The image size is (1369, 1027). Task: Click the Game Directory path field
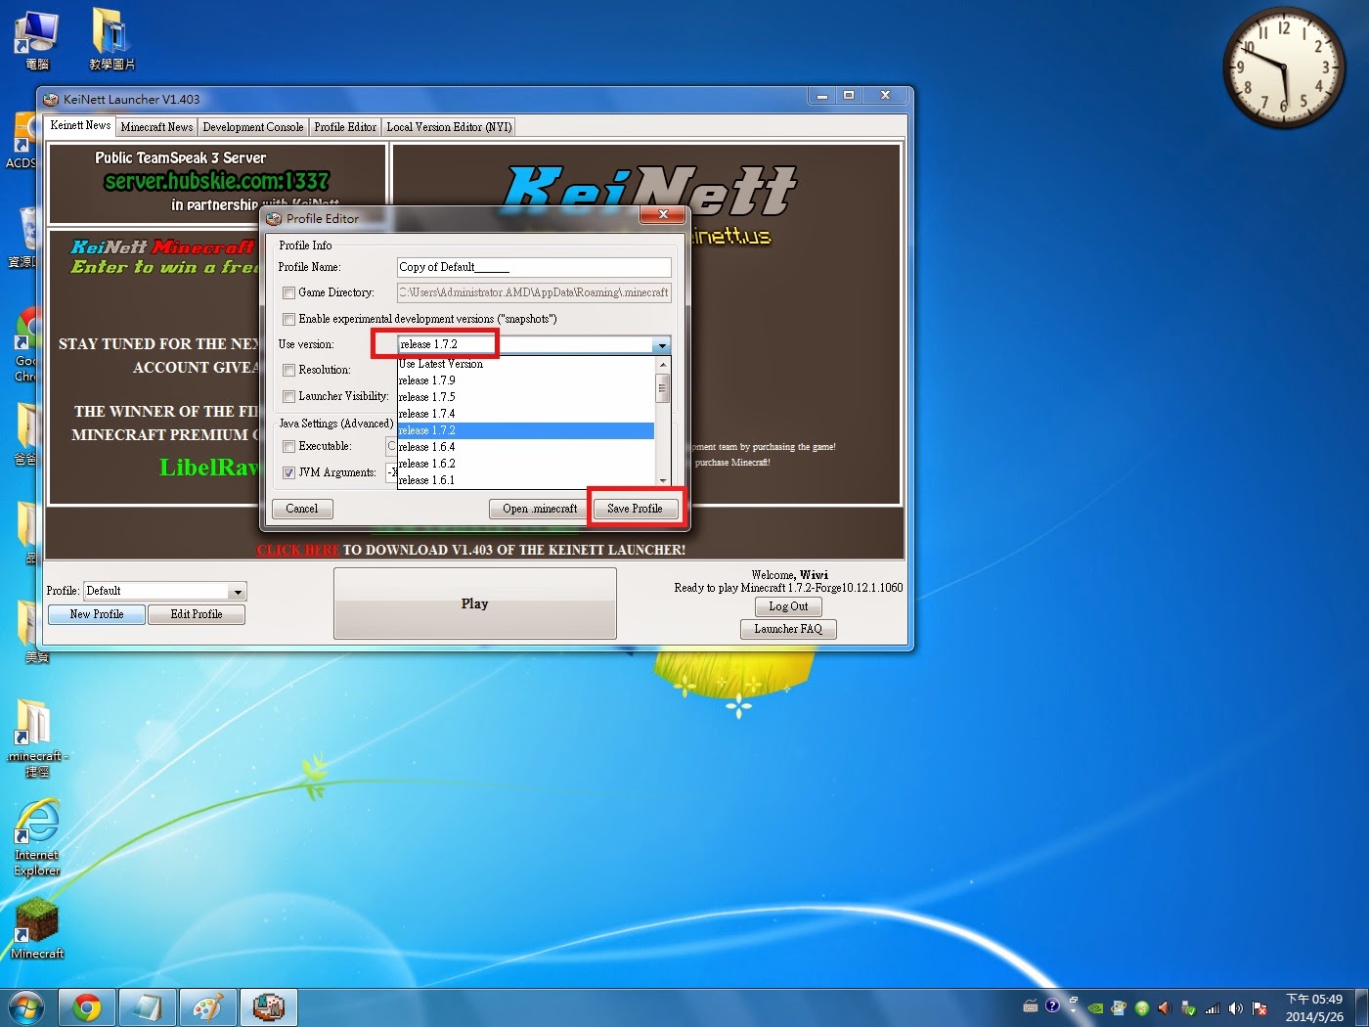coord(534,292)
